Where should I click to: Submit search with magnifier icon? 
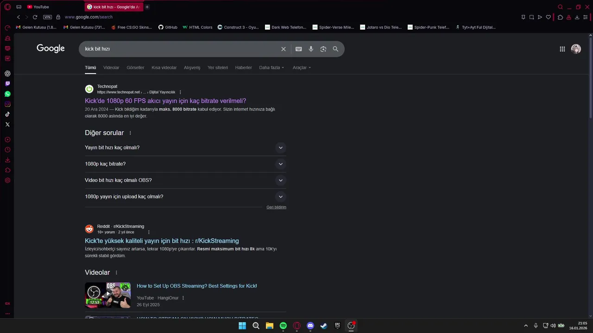(335, 49)
